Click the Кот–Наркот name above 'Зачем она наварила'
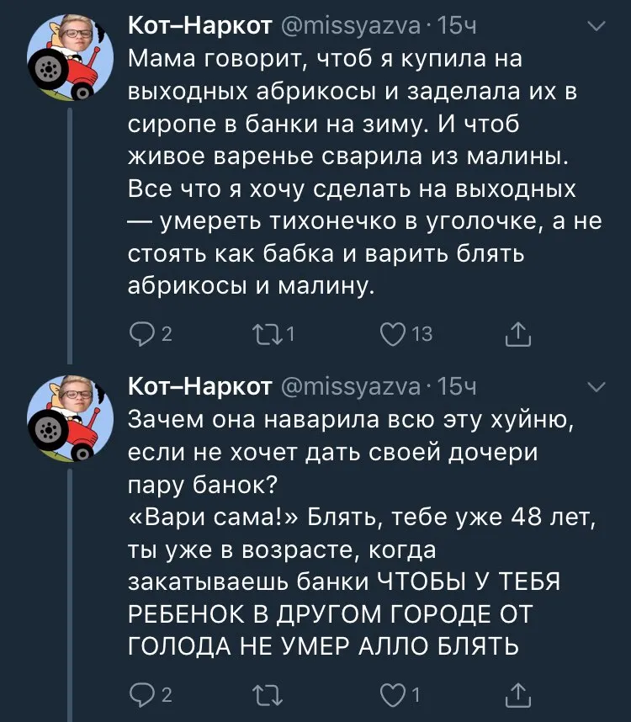The height and width of the screenshot is (722, 631). point(199,387)
